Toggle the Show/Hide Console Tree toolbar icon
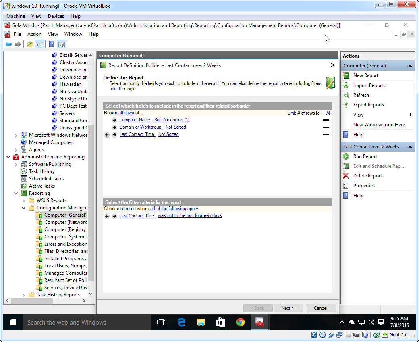The height and width of the screenshot is (342, 419). [40, 44]
